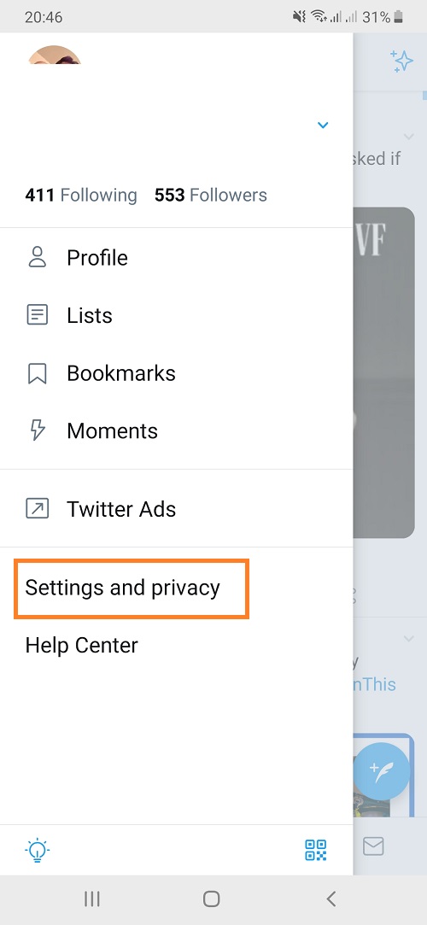The height and width of the screenshot is (925, 427).
Task: Open Twitter Ads arrow-box icon
Action: point(38,508)
